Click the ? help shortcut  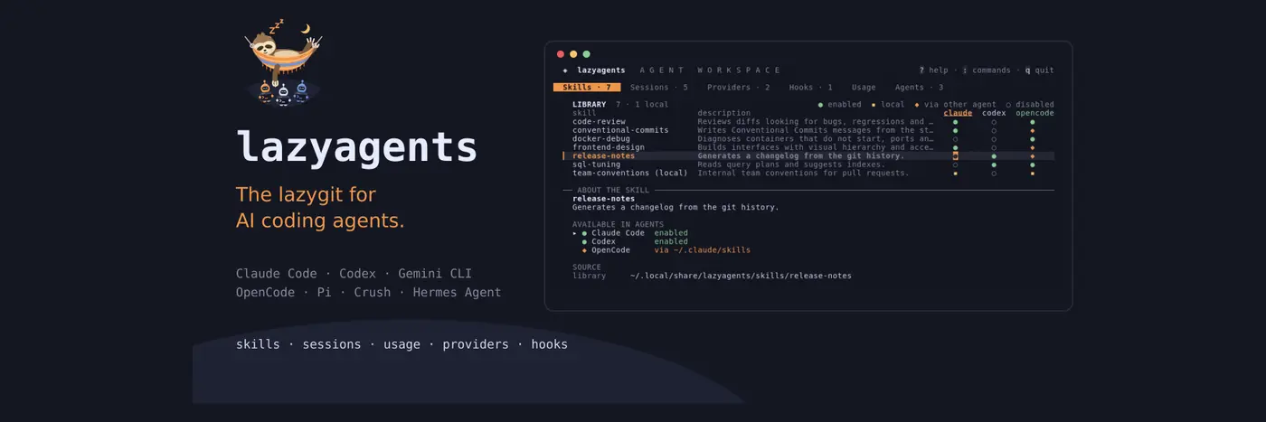tap(934, 70)
